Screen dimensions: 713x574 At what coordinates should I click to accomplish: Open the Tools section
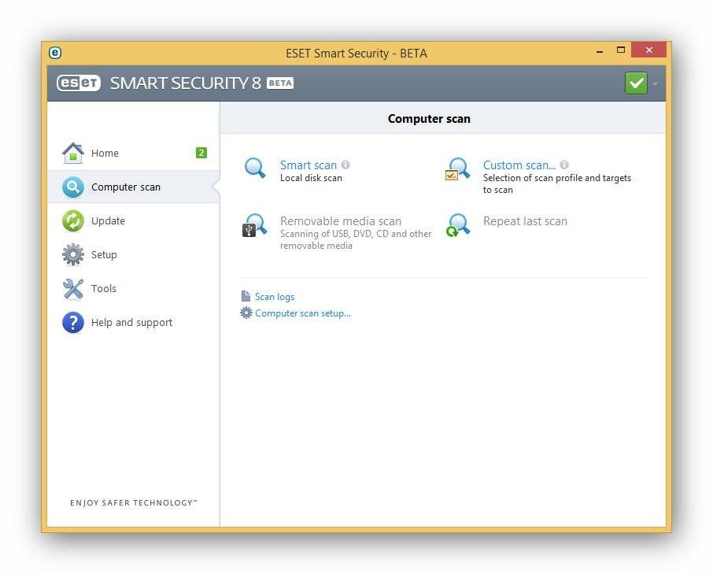point(133,288)
